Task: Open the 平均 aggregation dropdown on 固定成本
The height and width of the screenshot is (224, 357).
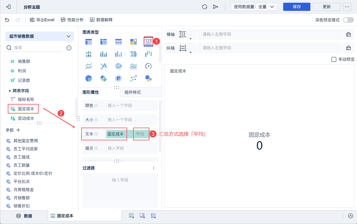Action: (x=141, y=134)
